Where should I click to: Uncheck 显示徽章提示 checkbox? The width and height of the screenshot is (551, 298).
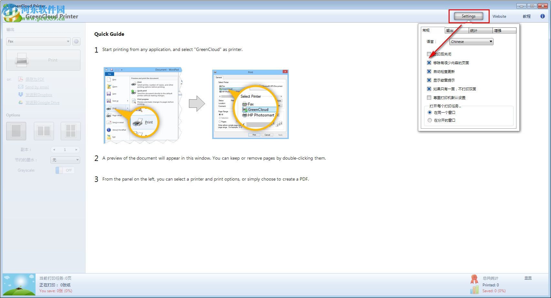[x=429, y=80]
